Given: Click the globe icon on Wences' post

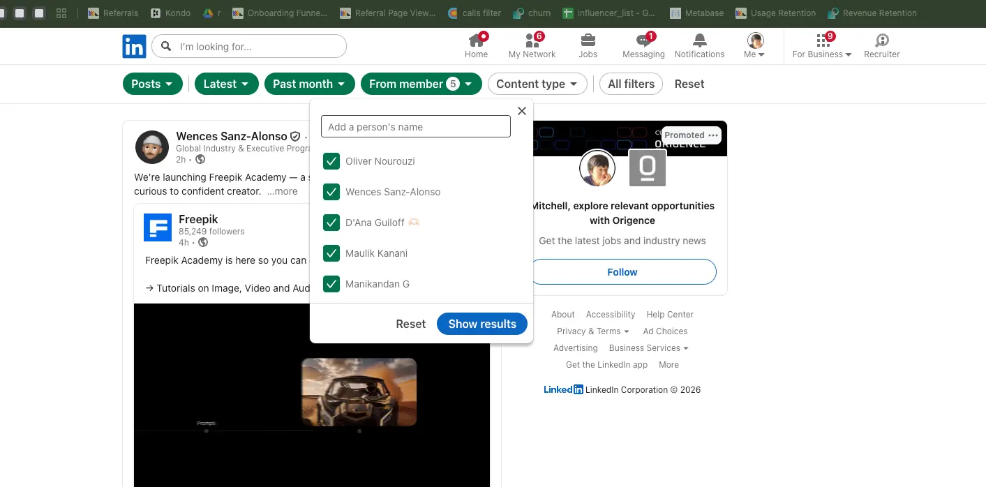Looking at the screenshot, I should coord(200,160).
